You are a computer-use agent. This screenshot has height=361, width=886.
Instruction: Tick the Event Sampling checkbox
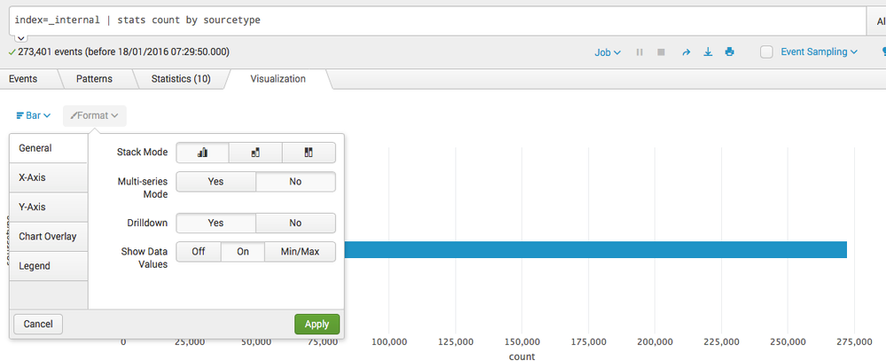[x=767, y=52]
